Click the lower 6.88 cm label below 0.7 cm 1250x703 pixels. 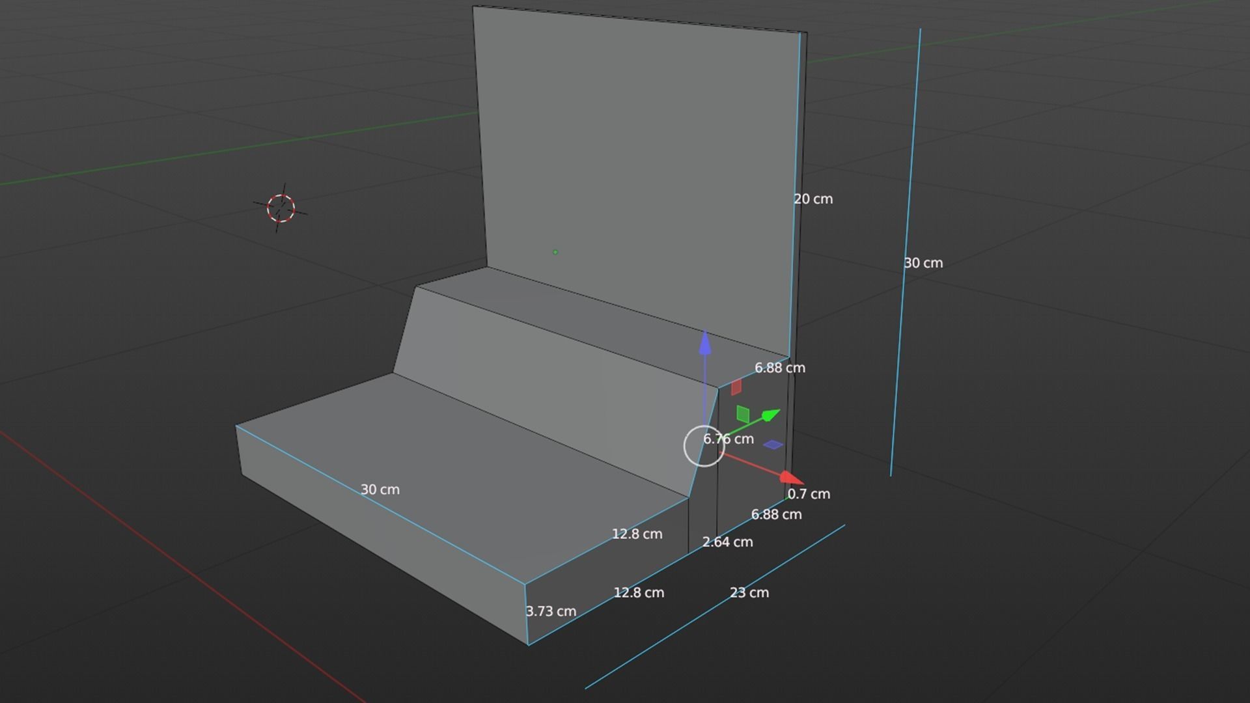776,515
